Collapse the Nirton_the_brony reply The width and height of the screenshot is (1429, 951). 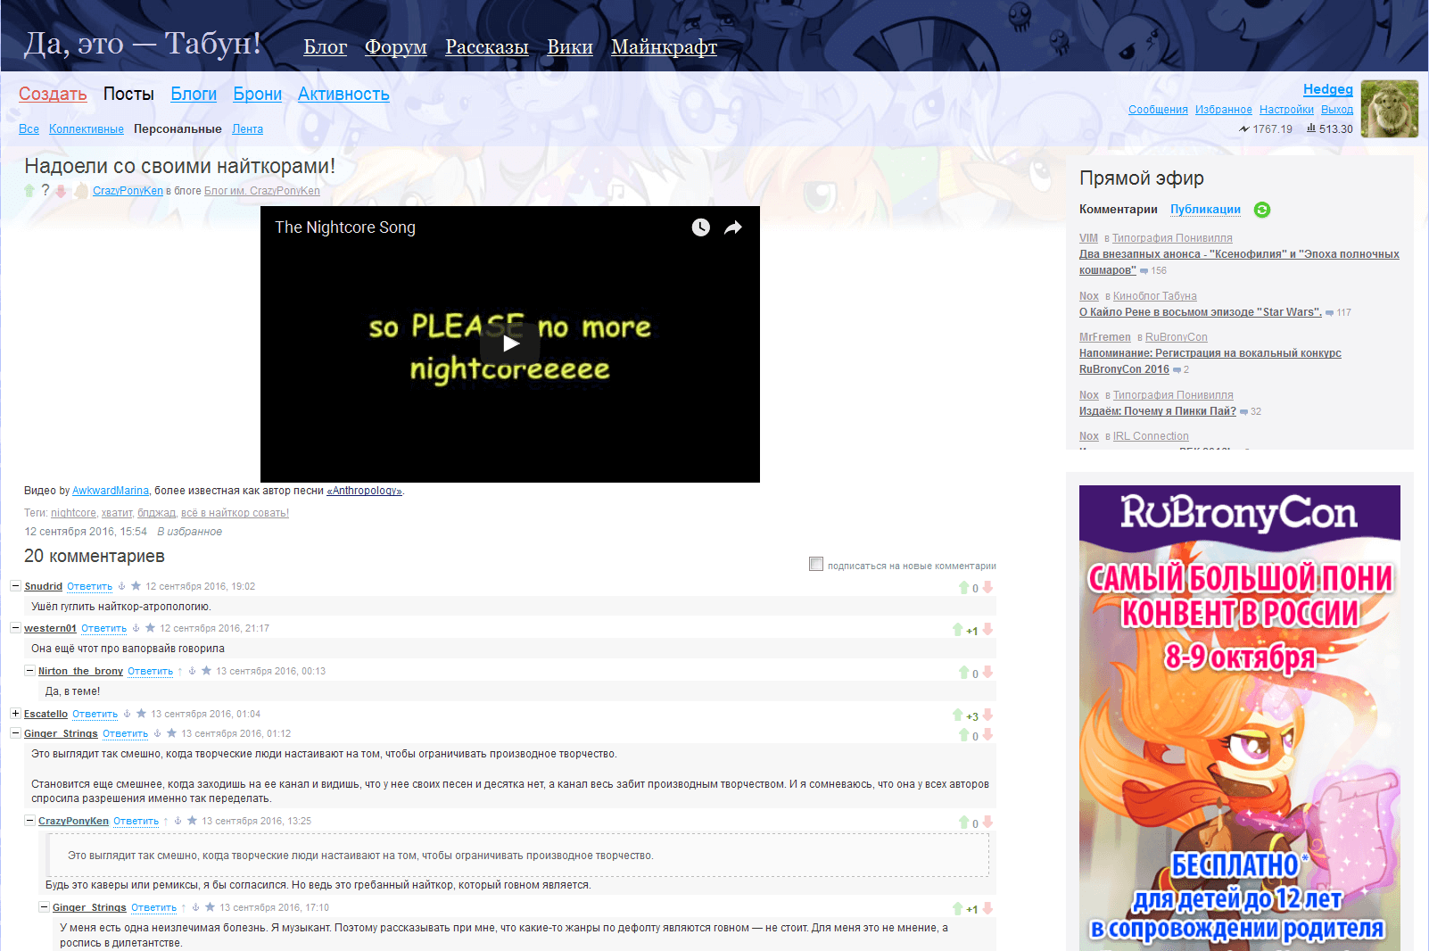click(29, 671)
